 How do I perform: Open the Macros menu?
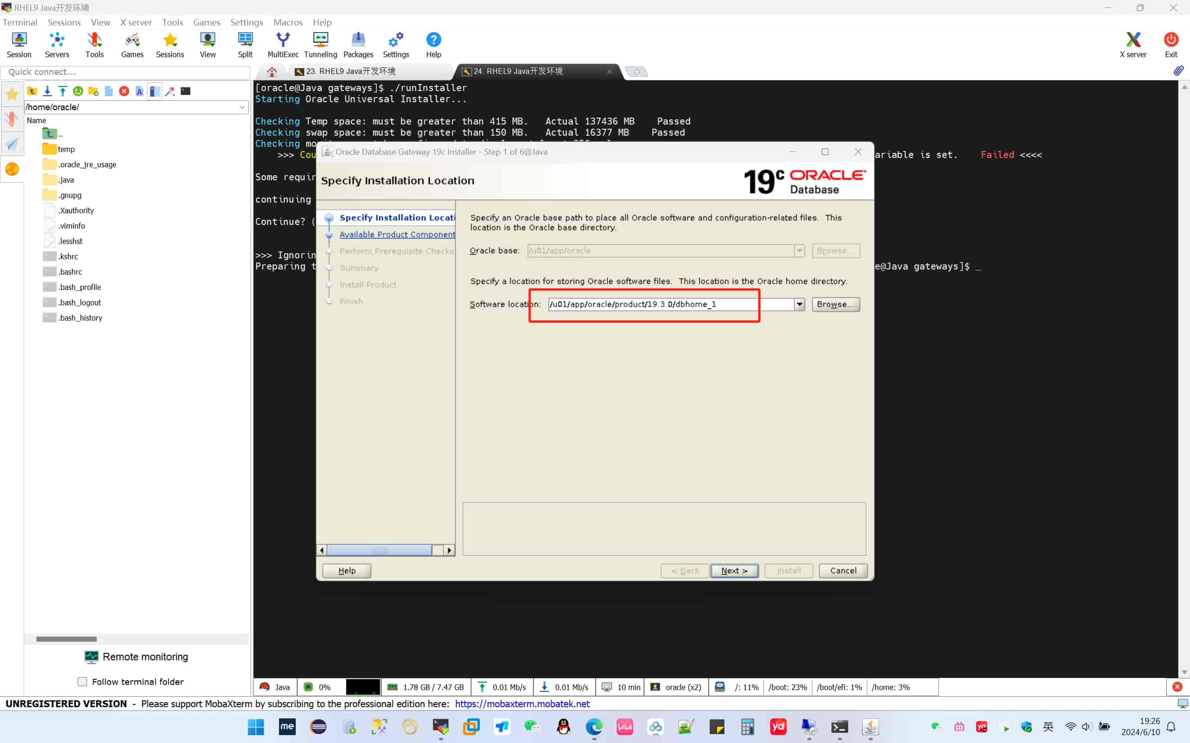tap(288, 22)
